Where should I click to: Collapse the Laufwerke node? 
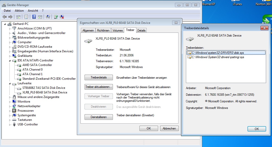(x=10, y=83)
